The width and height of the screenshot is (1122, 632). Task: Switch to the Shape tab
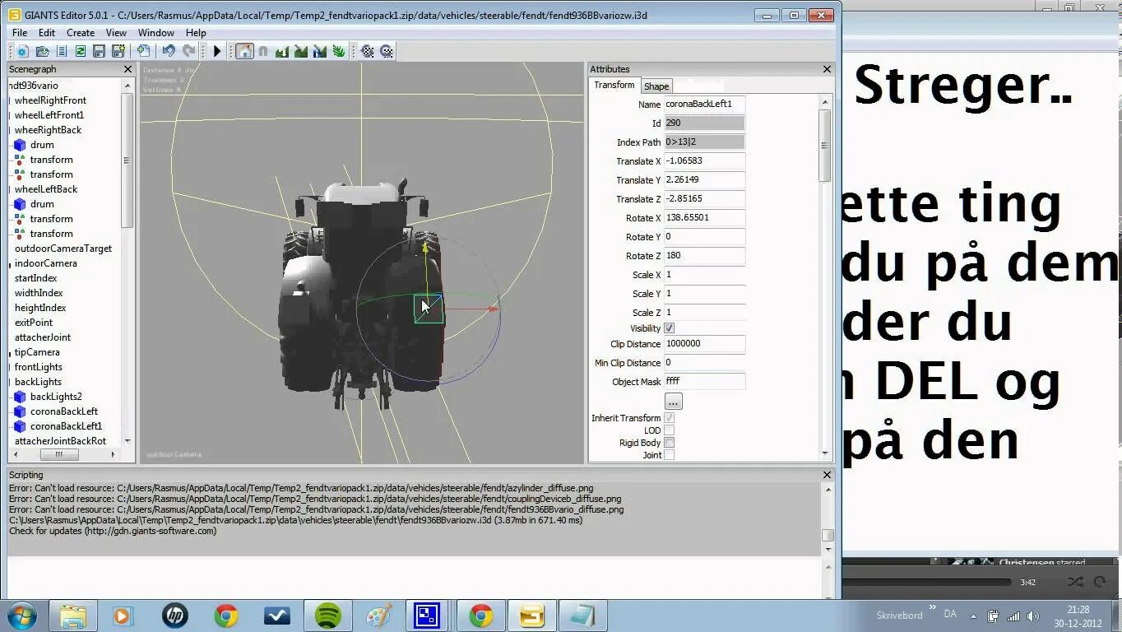(656, 86)
